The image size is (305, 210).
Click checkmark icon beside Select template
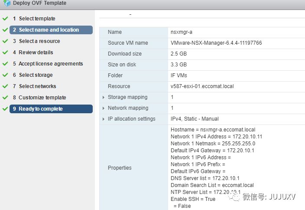click(x=5, y=19)
